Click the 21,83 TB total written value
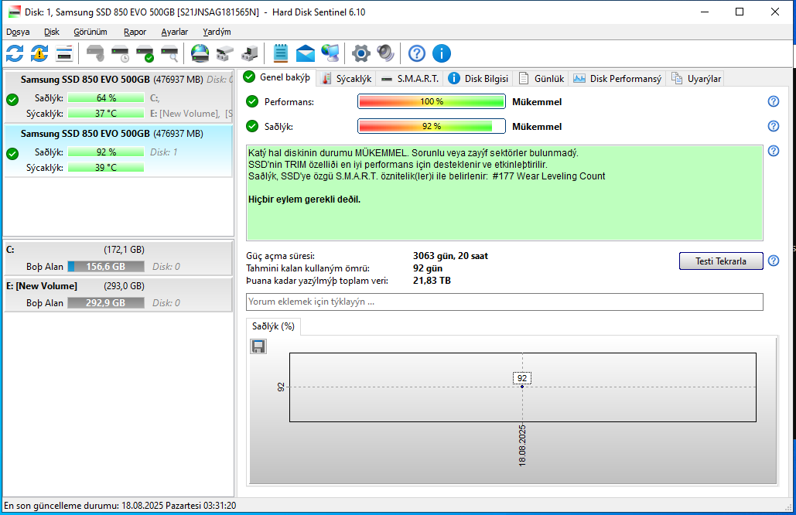Viewport: 796px width, 515px height. [432, 281]
